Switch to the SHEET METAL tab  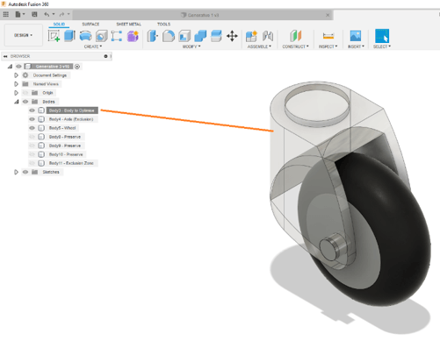128,24
